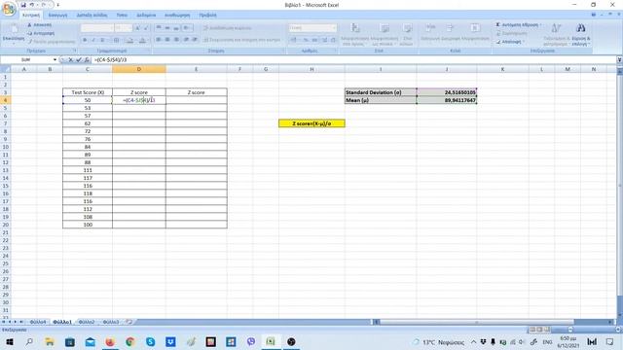Screen dimensions: 623x350
Task: Click the Find & Select binoculars icon
Action: point(581,28)
